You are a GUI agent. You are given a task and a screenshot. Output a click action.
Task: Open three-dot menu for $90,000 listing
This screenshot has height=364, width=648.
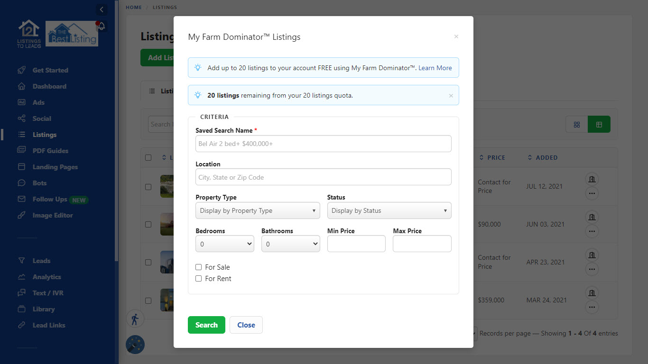[592, 231]
